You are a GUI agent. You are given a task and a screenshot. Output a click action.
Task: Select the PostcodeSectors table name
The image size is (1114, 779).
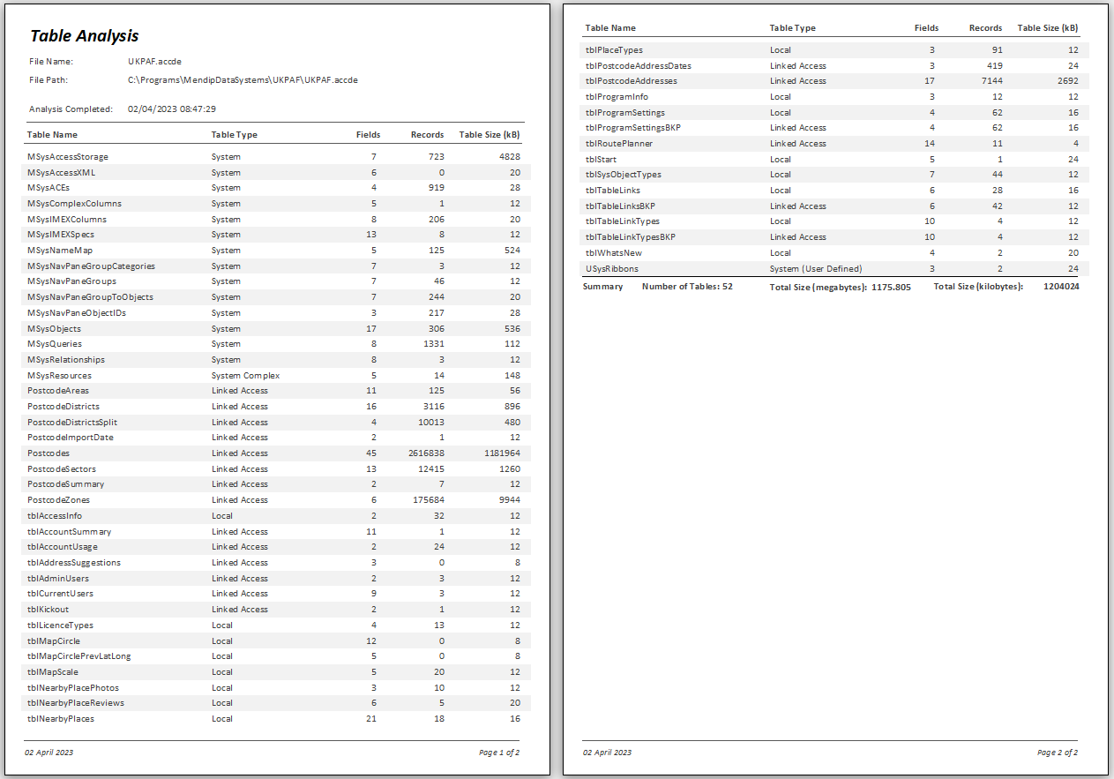(x=62, y=469)
